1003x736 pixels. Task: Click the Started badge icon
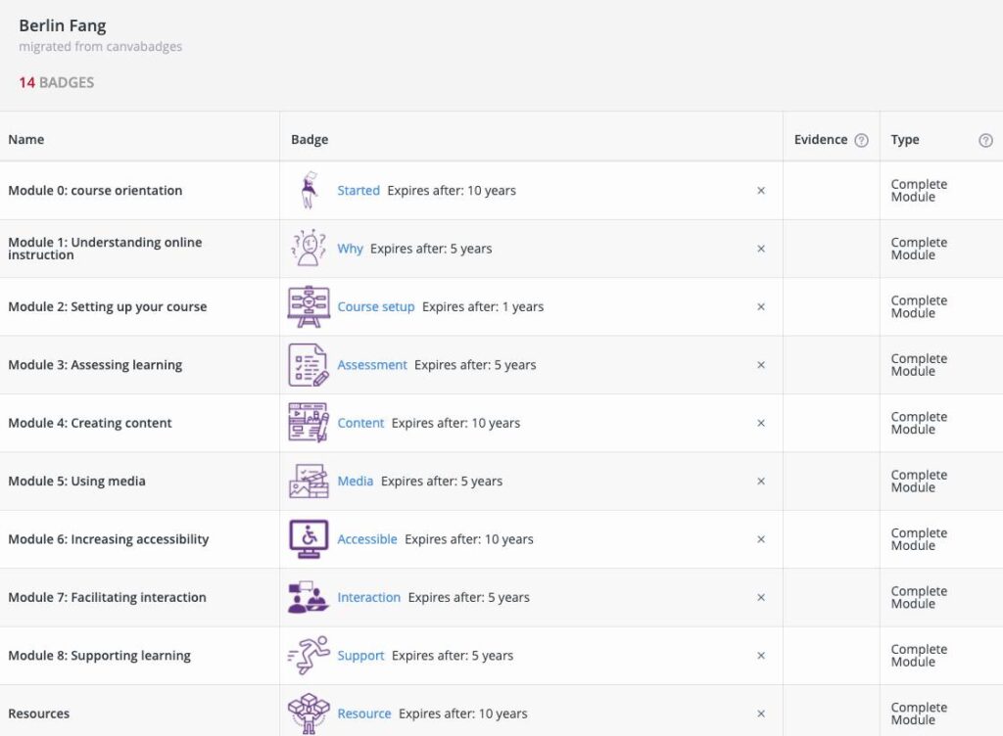click(310, 191)
